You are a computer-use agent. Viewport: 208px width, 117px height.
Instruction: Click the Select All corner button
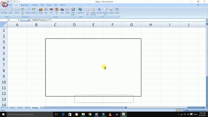4,25
